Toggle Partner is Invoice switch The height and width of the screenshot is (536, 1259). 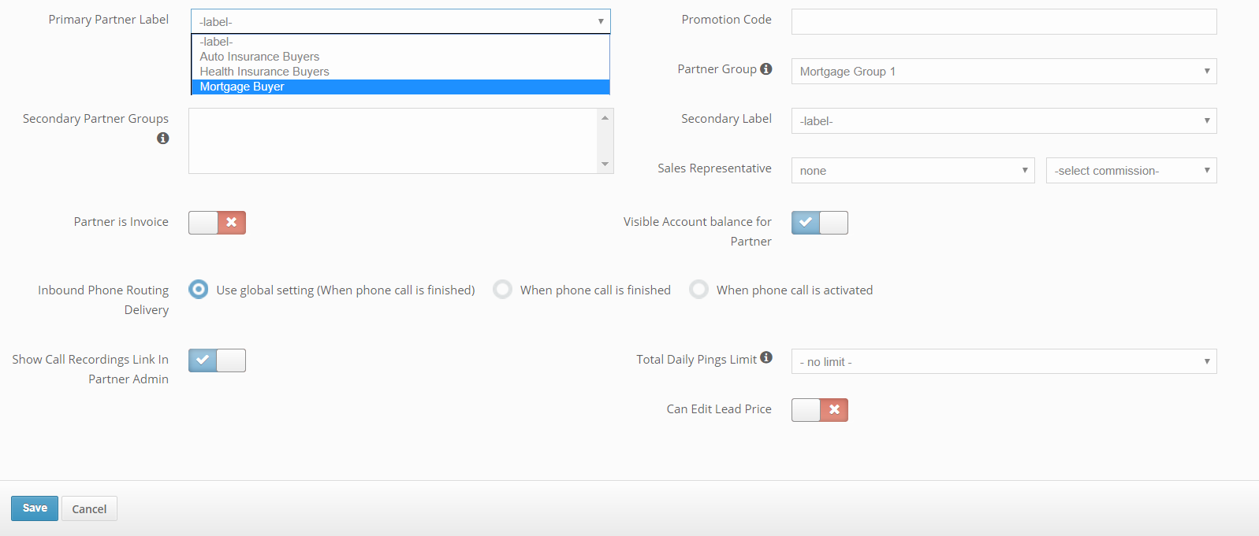coord(217,223)
